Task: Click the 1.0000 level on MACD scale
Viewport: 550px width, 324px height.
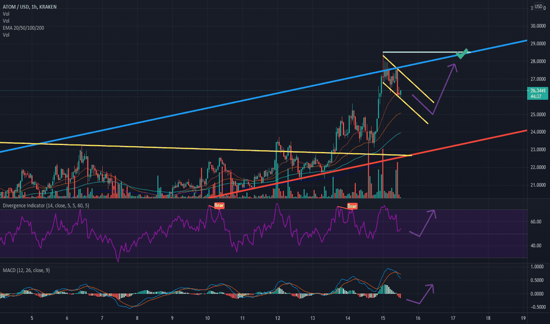Action: (537, 266)
